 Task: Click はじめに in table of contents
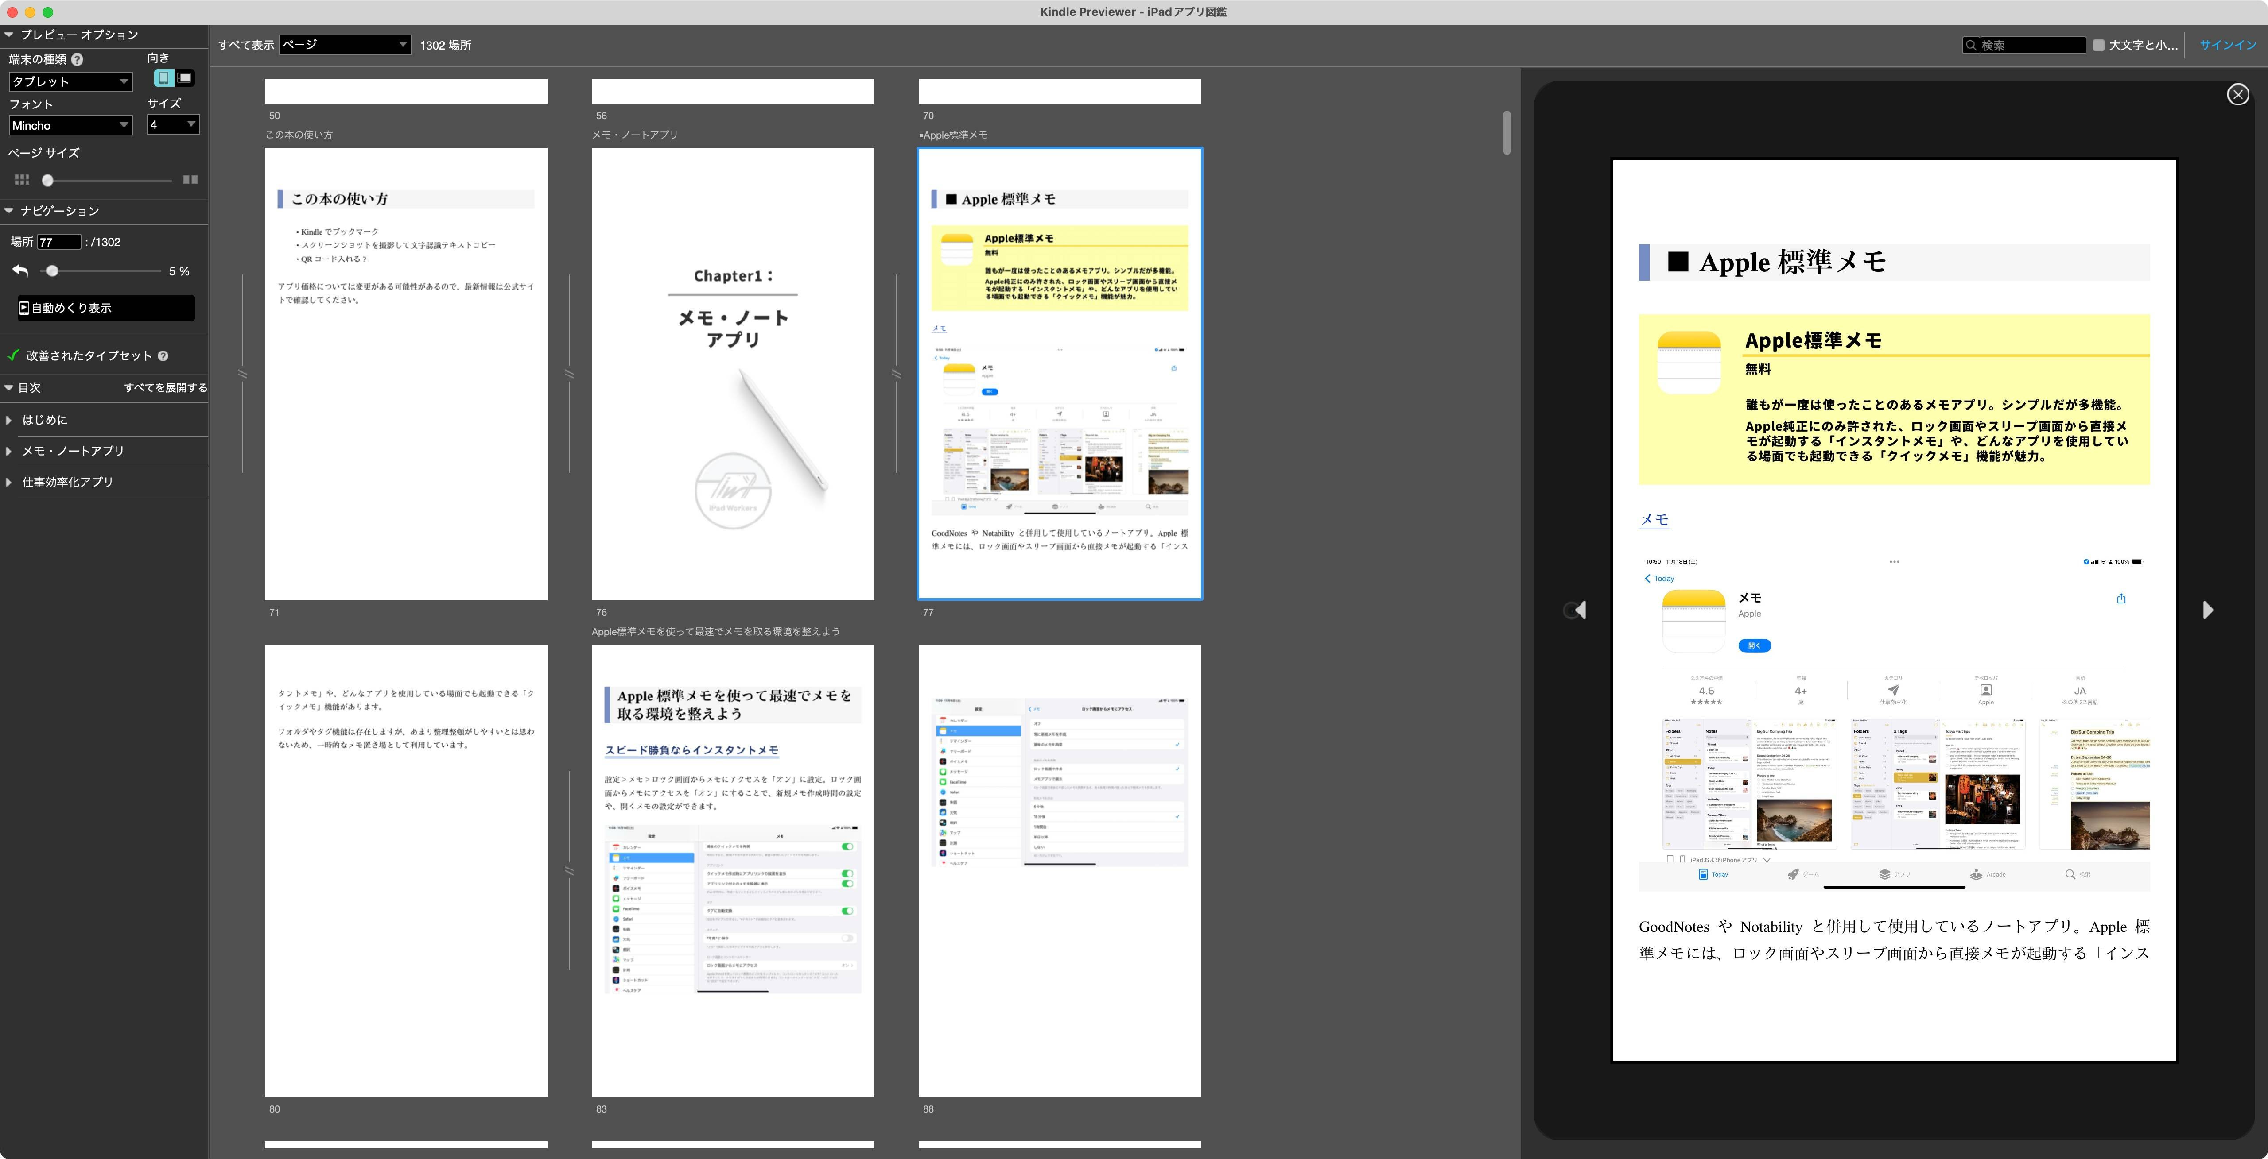[45, 420]
